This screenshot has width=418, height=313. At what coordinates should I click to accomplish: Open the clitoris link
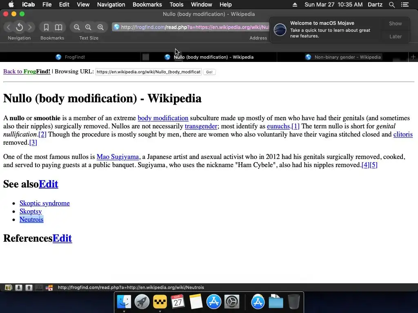coord(403,134)
